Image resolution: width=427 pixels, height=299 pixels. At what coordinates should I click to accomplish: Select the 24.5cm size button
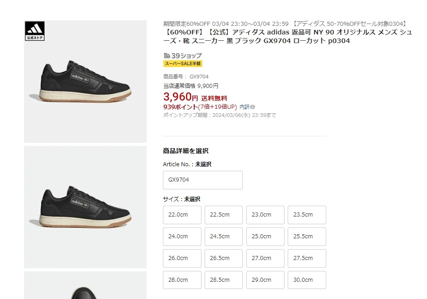click(x=224, y=236)
